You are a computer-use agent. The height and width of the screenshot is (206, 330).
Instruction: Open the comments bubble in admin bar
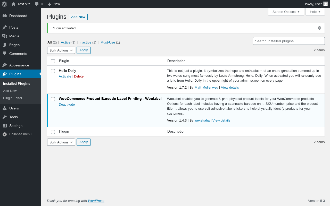pyautogui.click(x=37, y=4)
